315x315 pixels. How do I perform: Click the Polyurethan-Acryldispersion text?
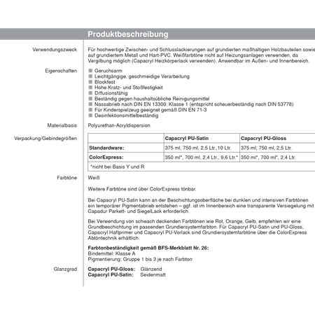click(x=119, y=125)
